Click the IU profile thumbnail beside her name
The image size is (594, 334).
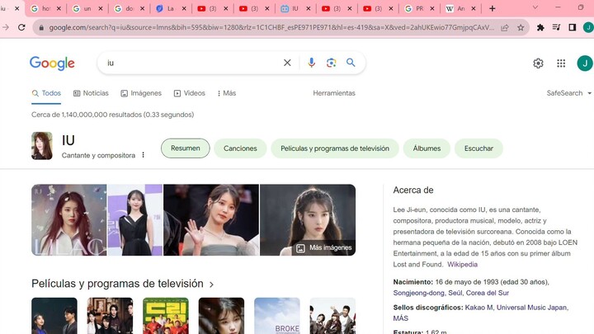42,146
